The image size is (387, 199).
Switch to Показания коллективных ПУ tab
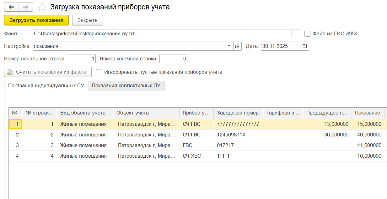126,86
